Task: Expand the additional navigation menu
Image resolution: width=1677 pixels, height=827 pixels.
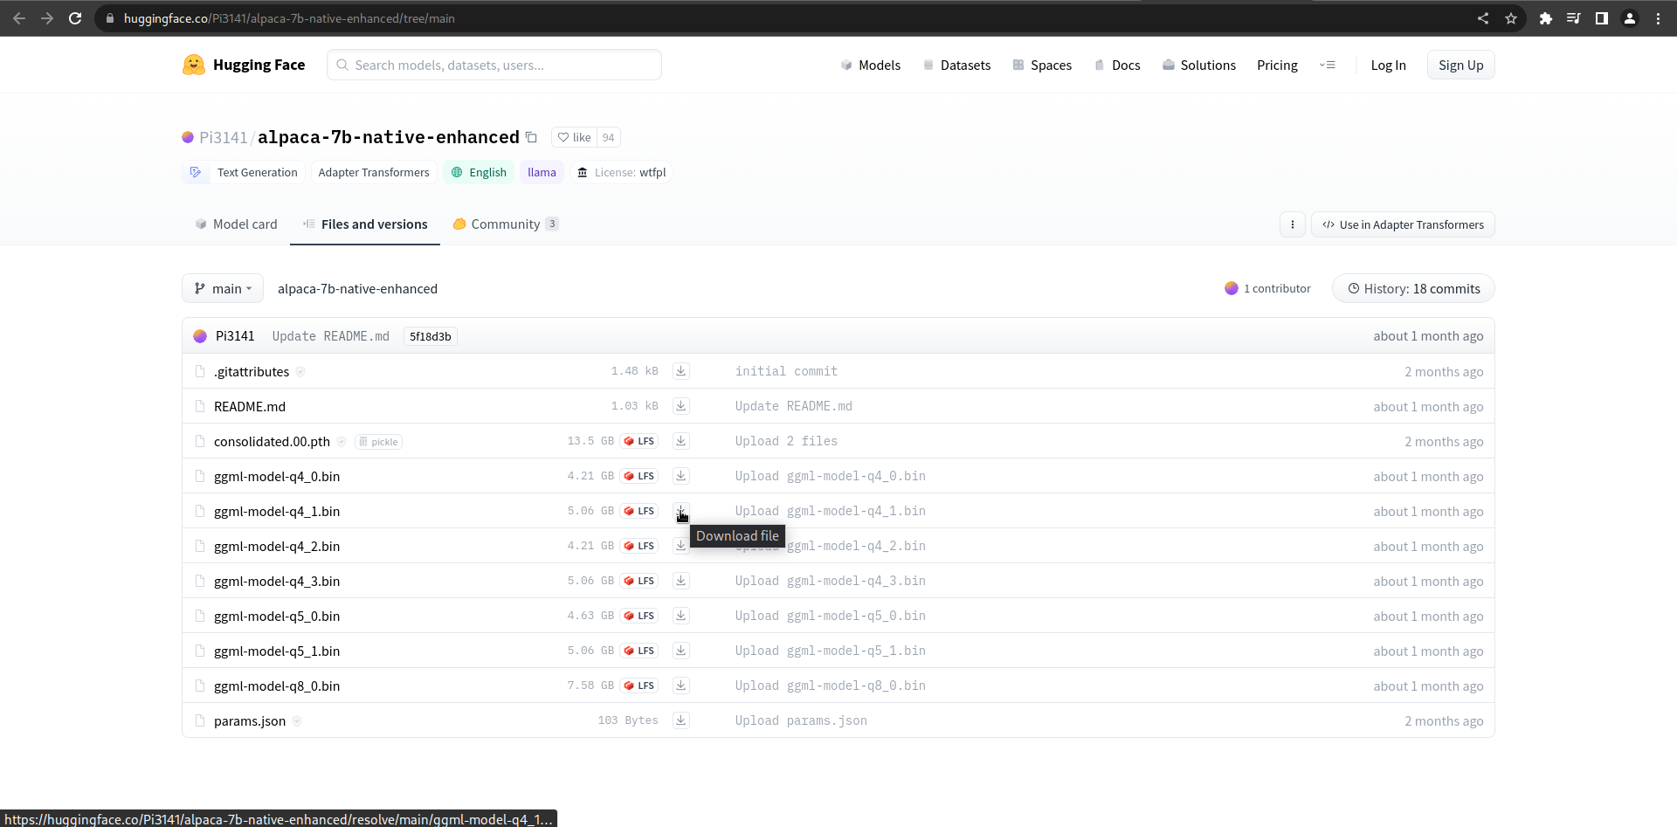Action: [1328, 65]
